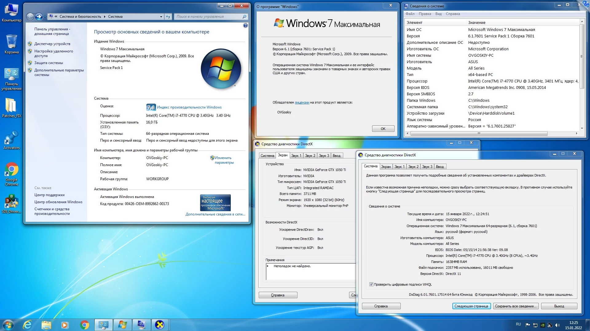This screenshot has height=331, width=590.
Task: Open Windows performance index link
Action: [x=189, y=107]
